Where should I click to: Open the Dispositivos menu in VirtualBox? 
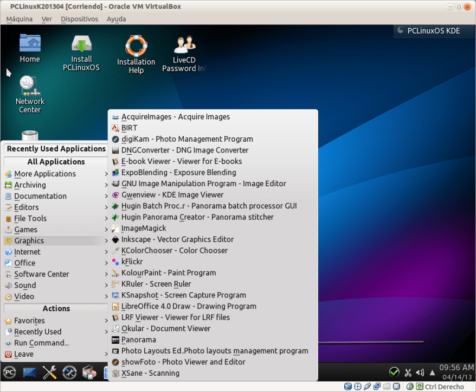point(79,18)
